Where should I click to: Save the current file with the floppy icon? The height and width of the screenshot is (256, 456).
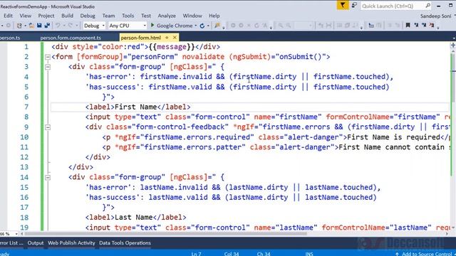[39, 26]
